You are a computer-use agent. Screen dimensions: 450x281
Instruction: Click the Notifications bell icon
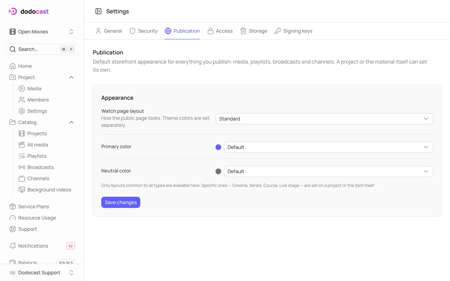coord(13,246)
